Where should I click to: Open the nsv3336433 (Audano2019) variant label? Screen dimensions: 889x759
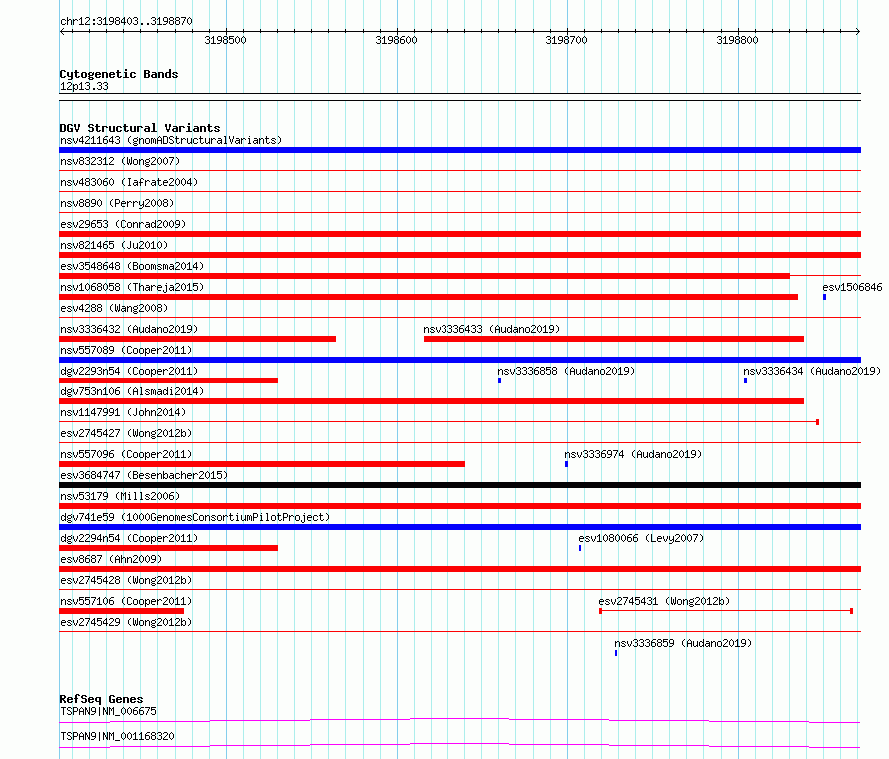pos(491,329)
